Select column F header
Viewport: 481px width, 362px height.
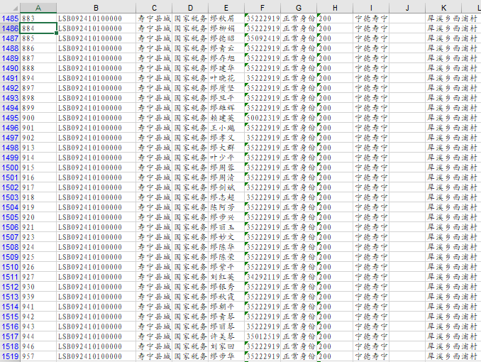click(x=262, y=8)
